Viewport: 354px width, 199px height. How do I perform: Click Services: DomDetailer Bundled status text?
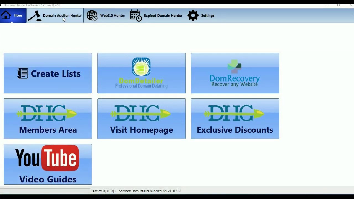140,191
